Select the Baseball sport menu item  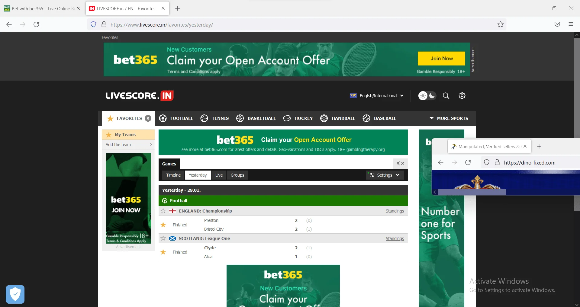pos(379,118)
